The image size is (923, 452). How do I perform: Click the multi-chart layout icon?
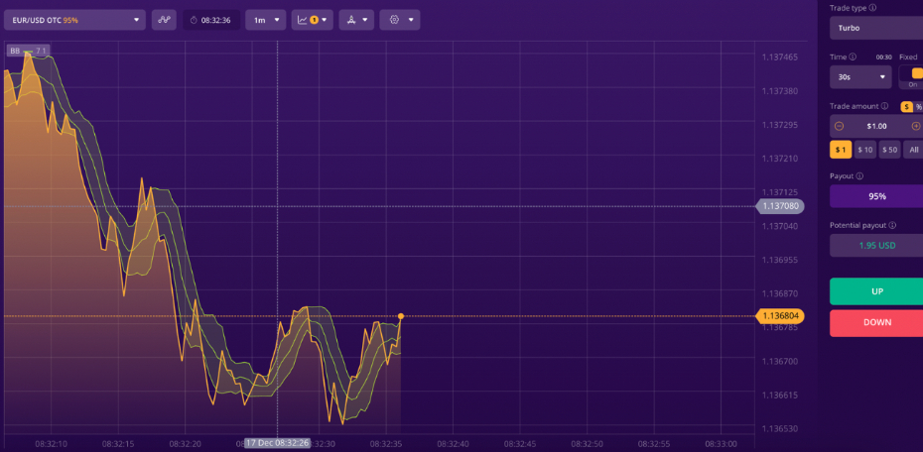click(164, 20)
